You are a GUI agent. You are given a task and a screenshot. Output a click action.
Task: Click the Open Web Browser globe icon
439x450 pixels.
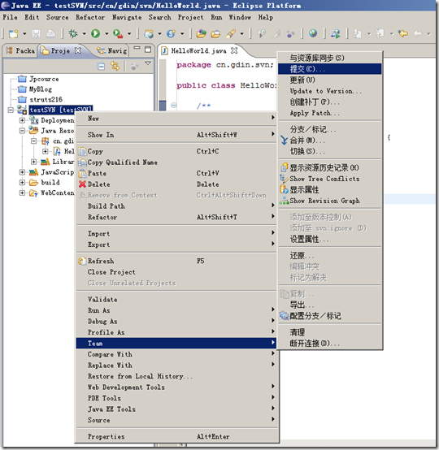313,33
